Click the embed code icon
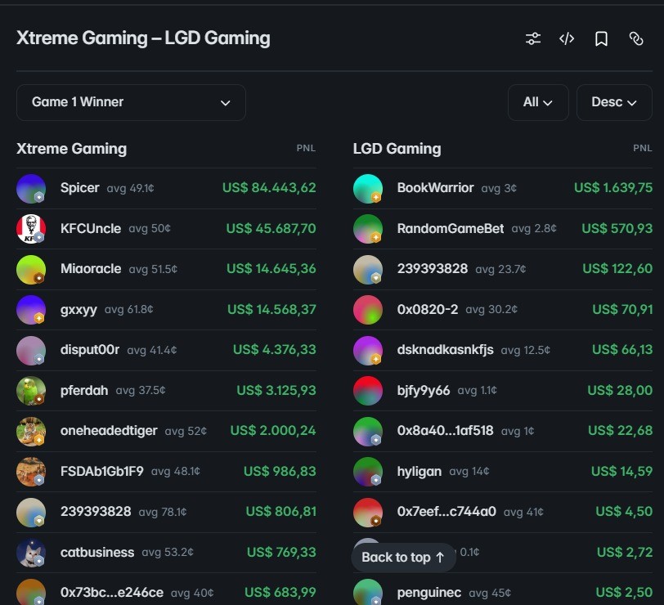Image resolution: width=664 pixels, height=605 pixels. (x=567, y=38)
